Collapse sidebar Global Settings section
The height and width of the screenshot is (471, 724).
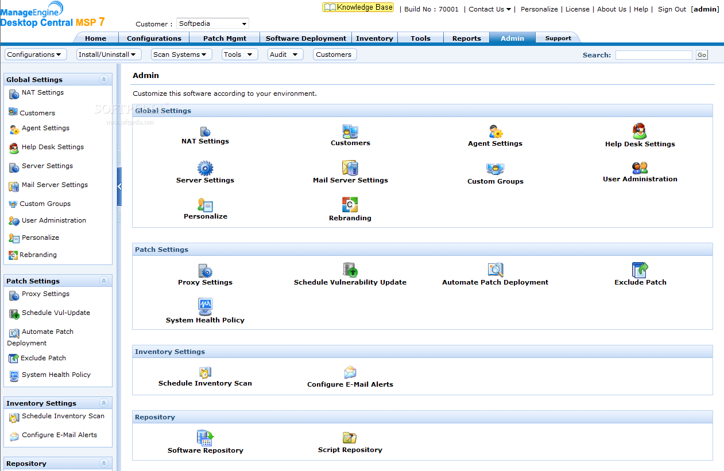(104, 80)
